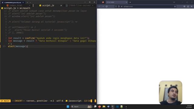Click the commented setTimeout line
Screen dimensions: 194x109
coord(22,27)
